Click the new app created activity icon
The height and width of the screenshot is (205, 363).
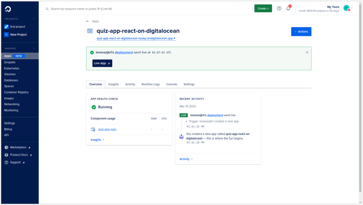tap(181, 136)
